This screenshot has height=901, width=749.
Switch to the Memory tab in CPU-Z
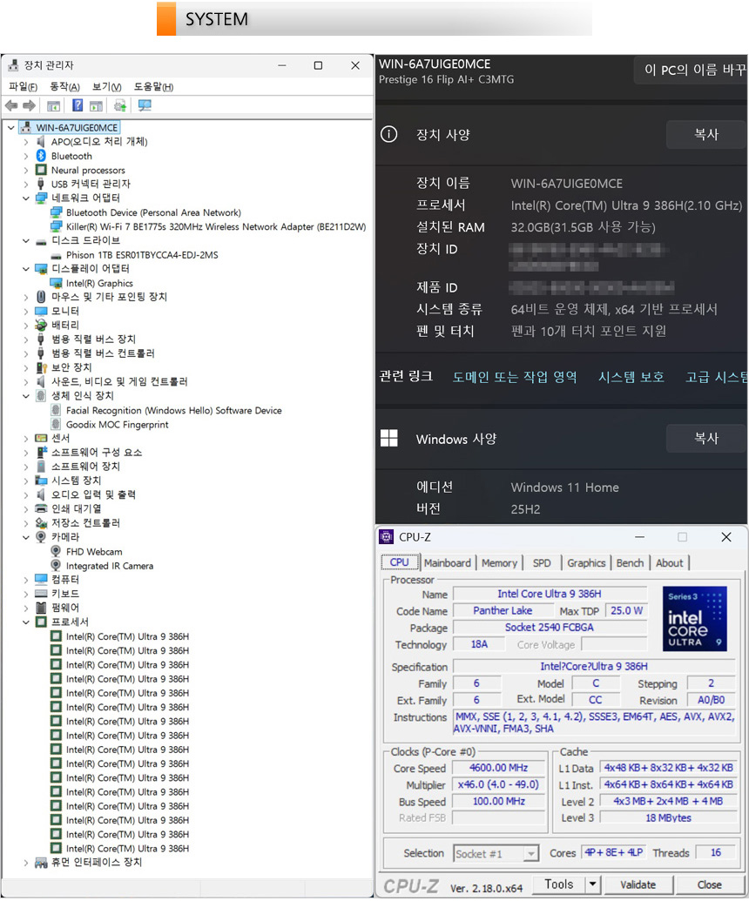coord(499,563)
